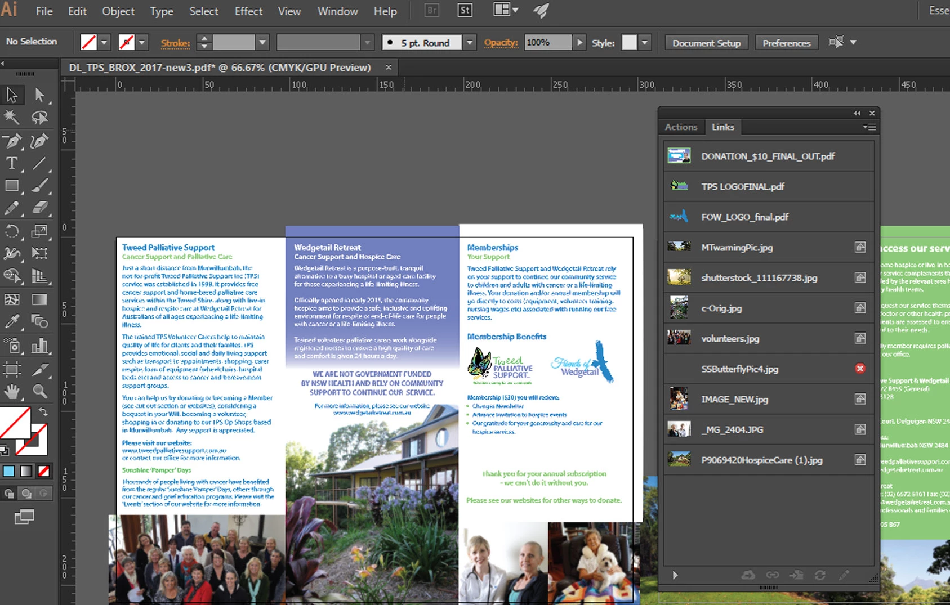Image resolution: width=950 pixels, height=605 pixels.
Task: Select the Curvature tool
Action: [39, 140]
